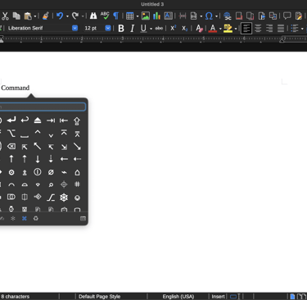
Task: Choose the house ⌂ symbol
Action: point(77,172)
